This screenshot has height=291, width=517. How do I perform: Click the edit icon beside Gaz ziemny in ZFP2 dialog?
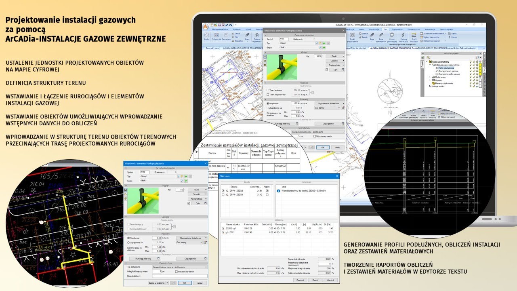pyautogui.click(x=205, y=242)
